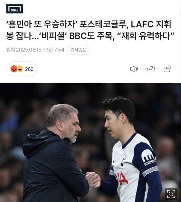Click the angry face reaction emoji

[x=14, y=69]
